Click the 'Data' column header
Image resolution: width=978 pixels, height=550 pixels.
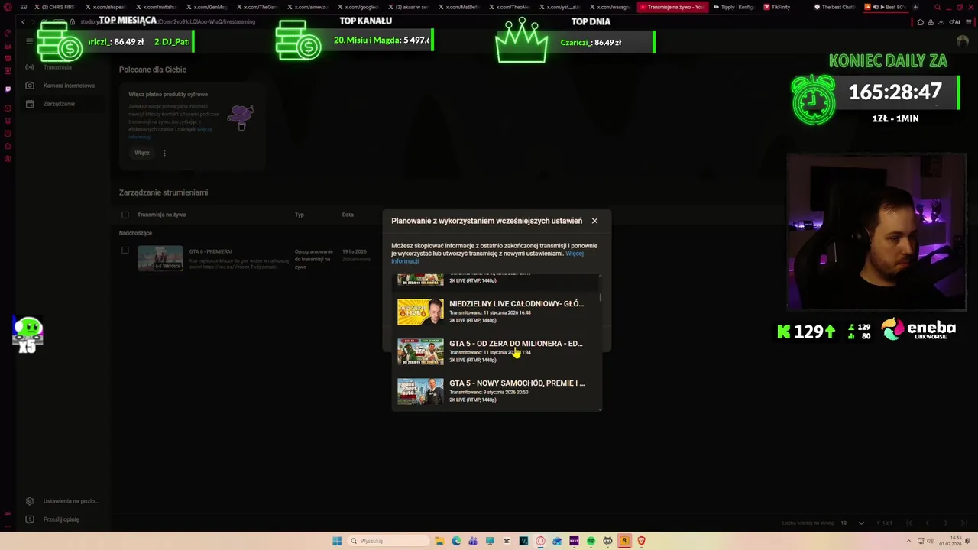[x=348, y=215]
